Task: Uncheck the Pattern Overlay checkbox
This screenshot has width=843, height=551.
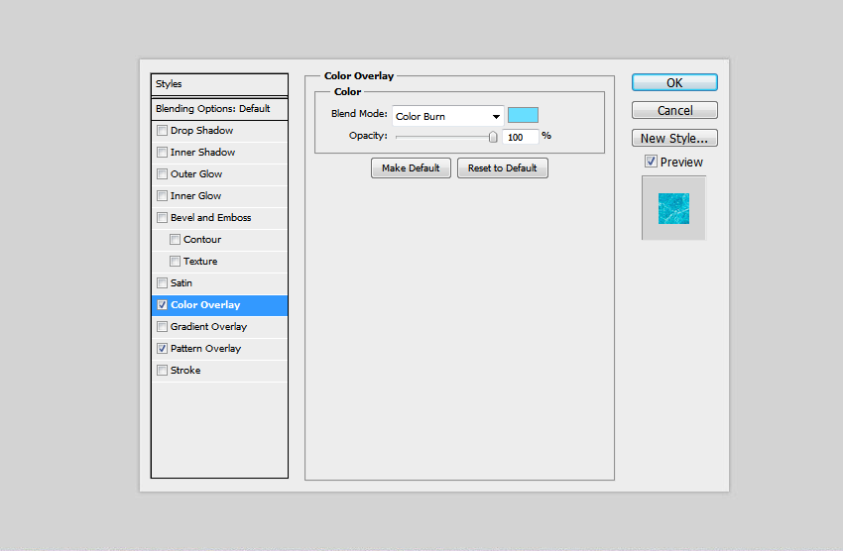Action: pos(162,349)
